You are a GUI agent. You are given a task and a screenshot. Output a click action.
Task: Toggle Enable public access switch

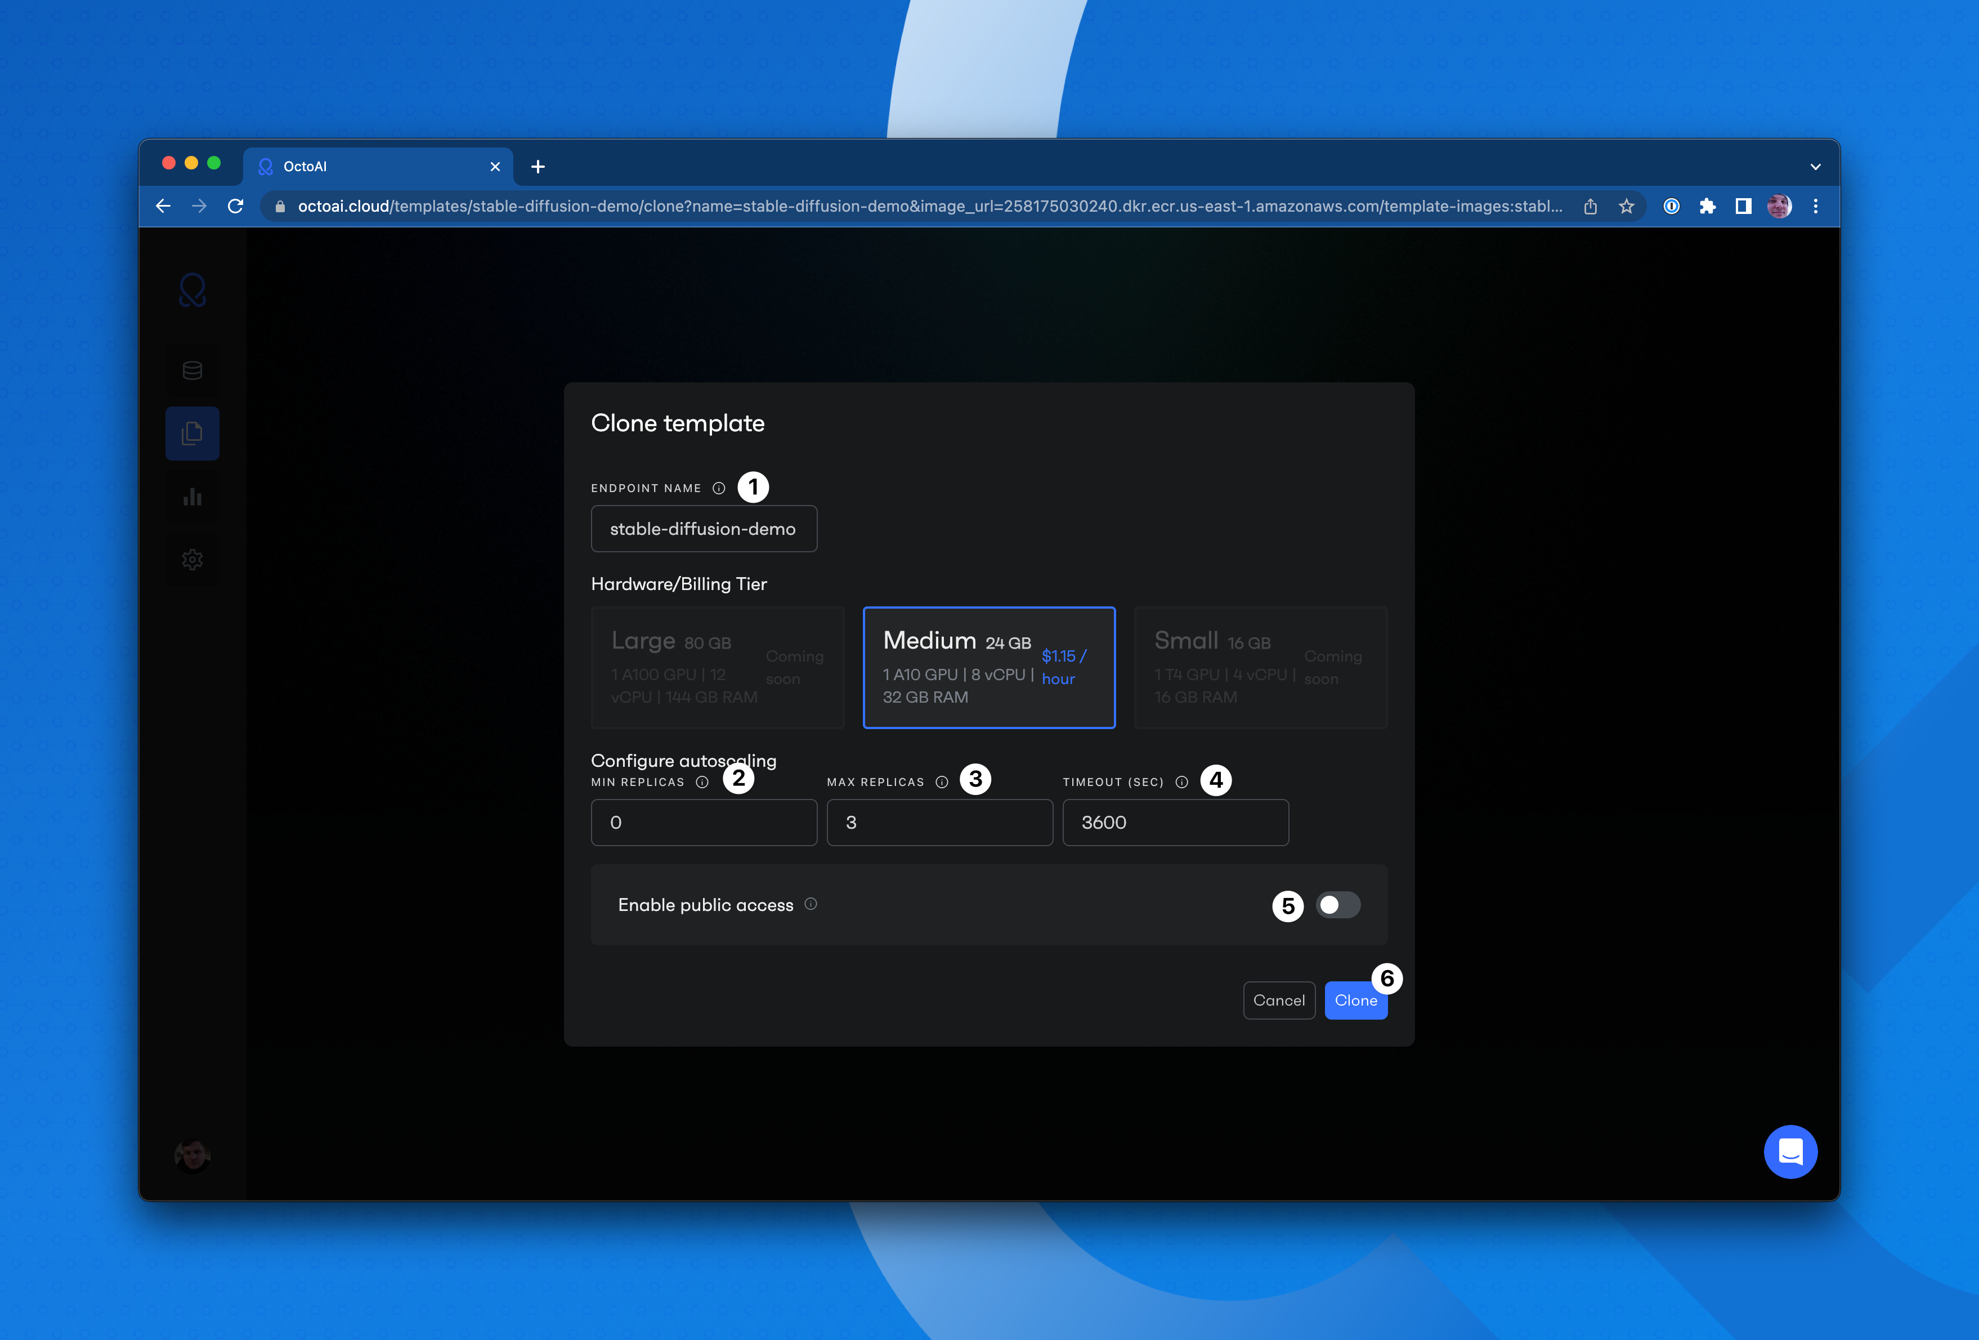(x=1338, y=905)
